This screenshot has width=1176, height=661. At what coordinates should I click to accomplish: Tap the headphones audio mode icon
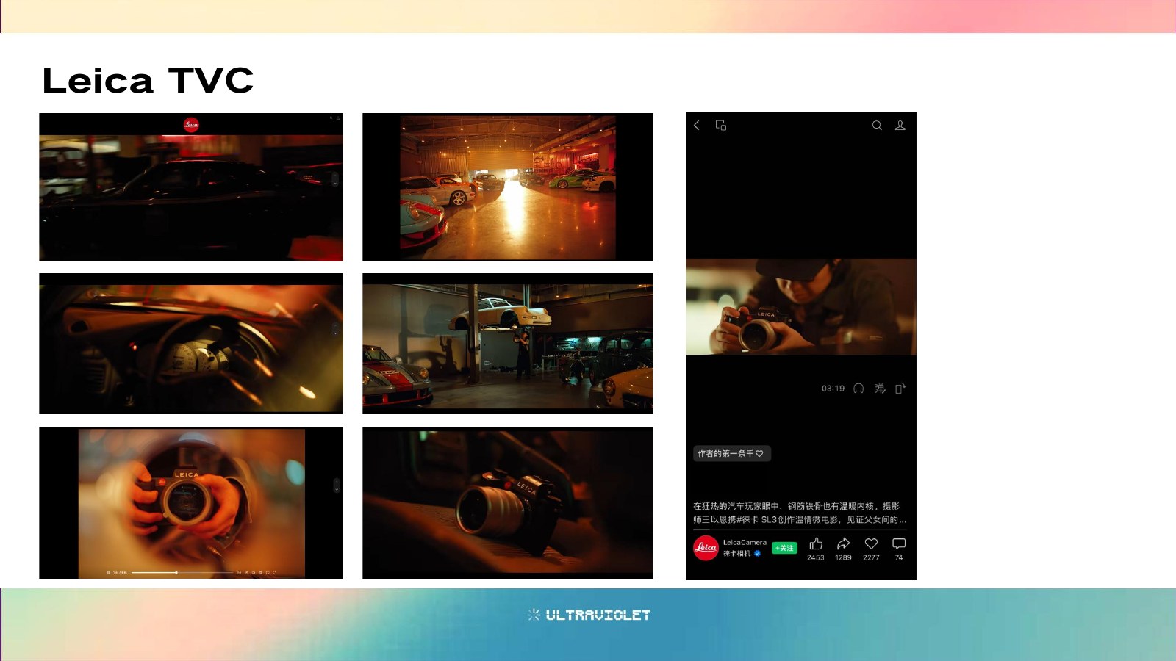coord(858,389)
